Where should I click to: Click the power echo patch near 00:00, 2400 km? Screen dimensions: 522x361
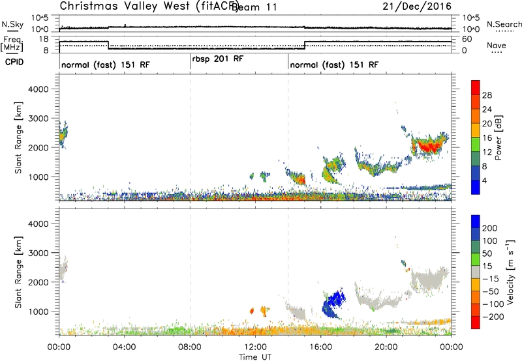[63, 135]
